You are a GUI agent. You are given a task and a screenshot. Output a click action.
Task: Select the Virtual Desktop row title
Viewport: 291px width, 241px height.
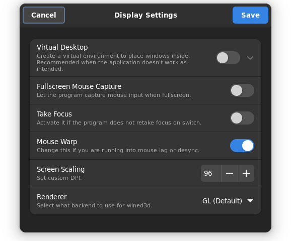click(x=62, y=47)
